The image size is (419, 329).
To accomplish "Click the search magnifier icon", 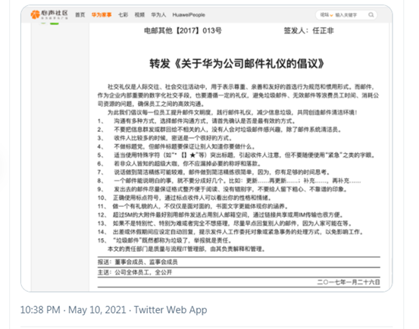I will pos(371,14).
